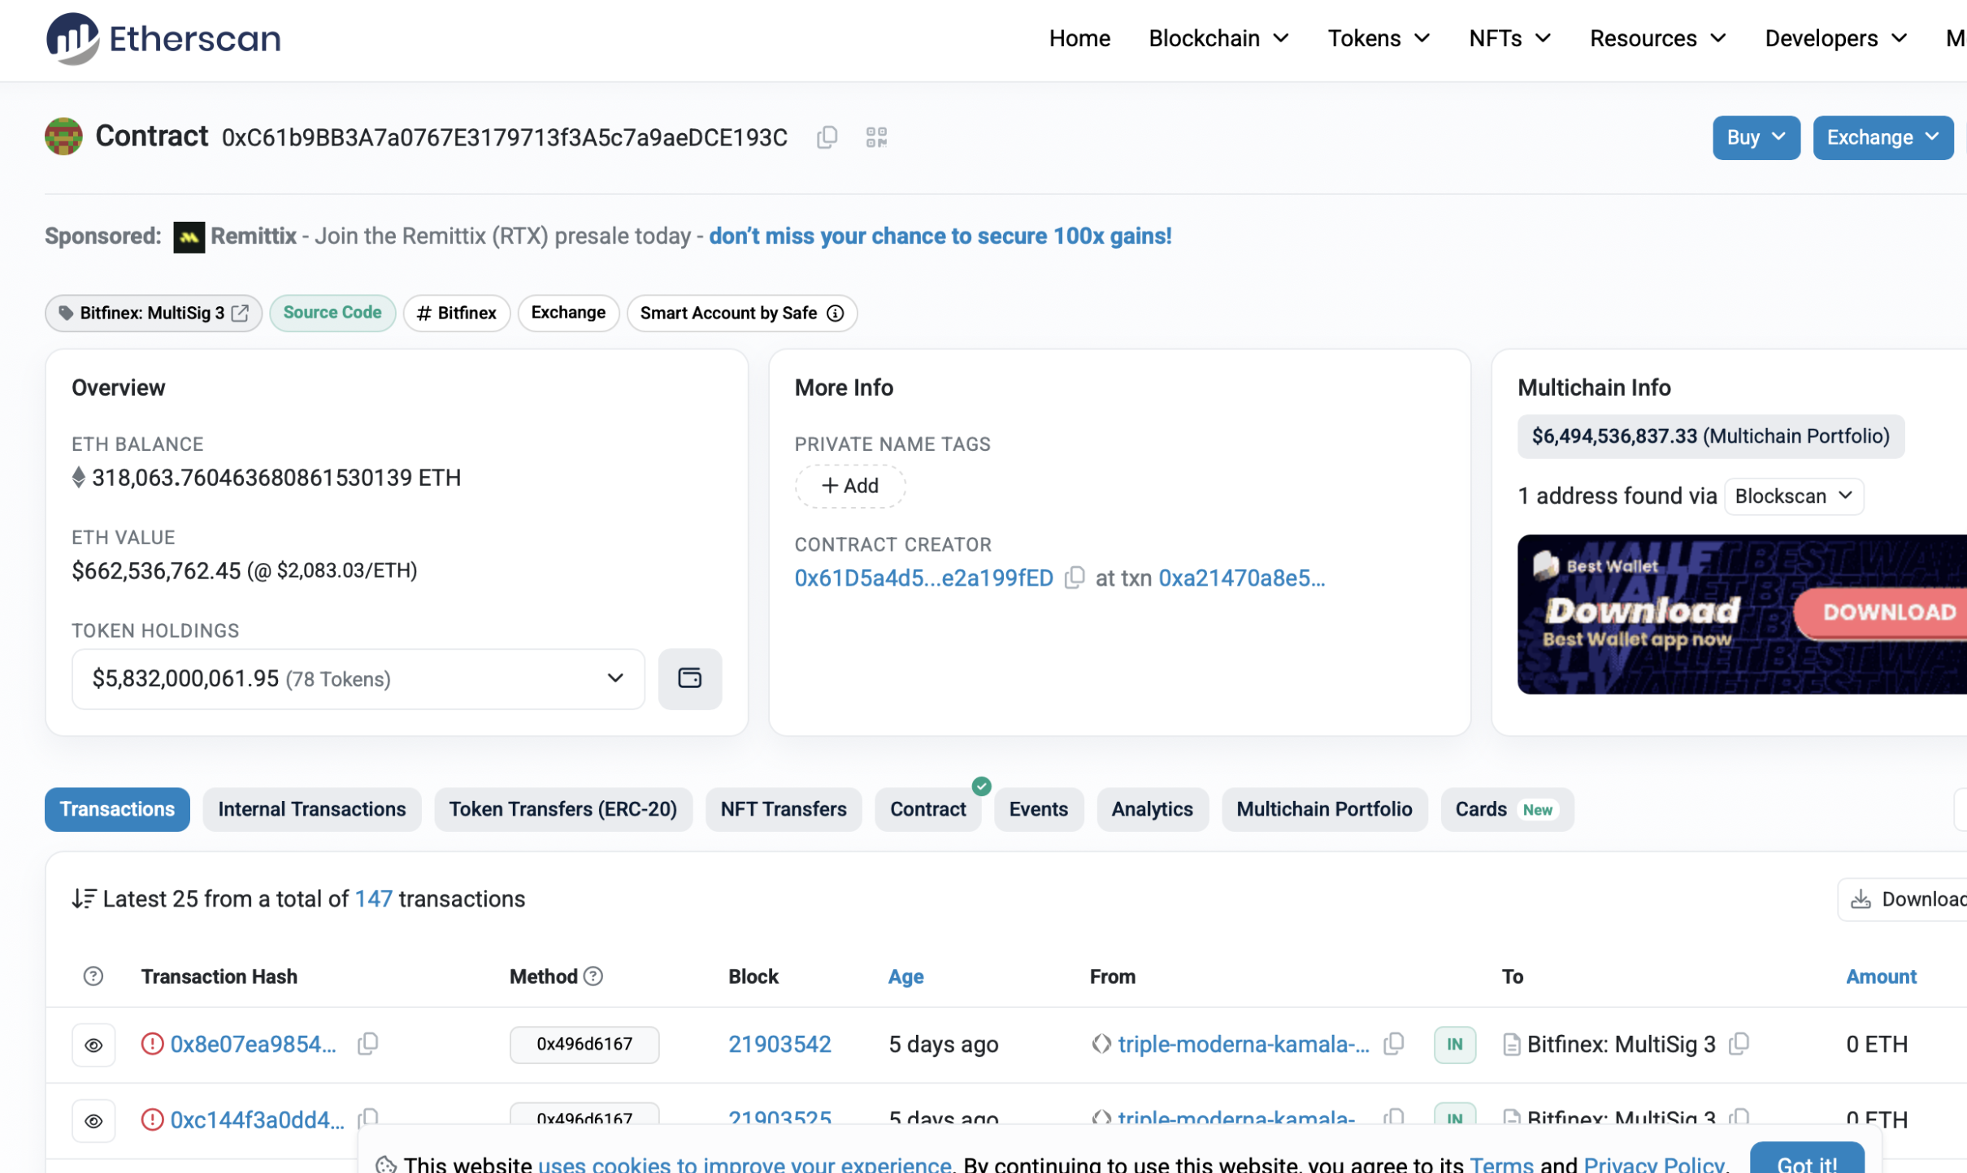Viewport: 1967px width, 1173px height.
Task: Open creation txn 0xa21470a8e5
Action: (x=1241, y=578)
